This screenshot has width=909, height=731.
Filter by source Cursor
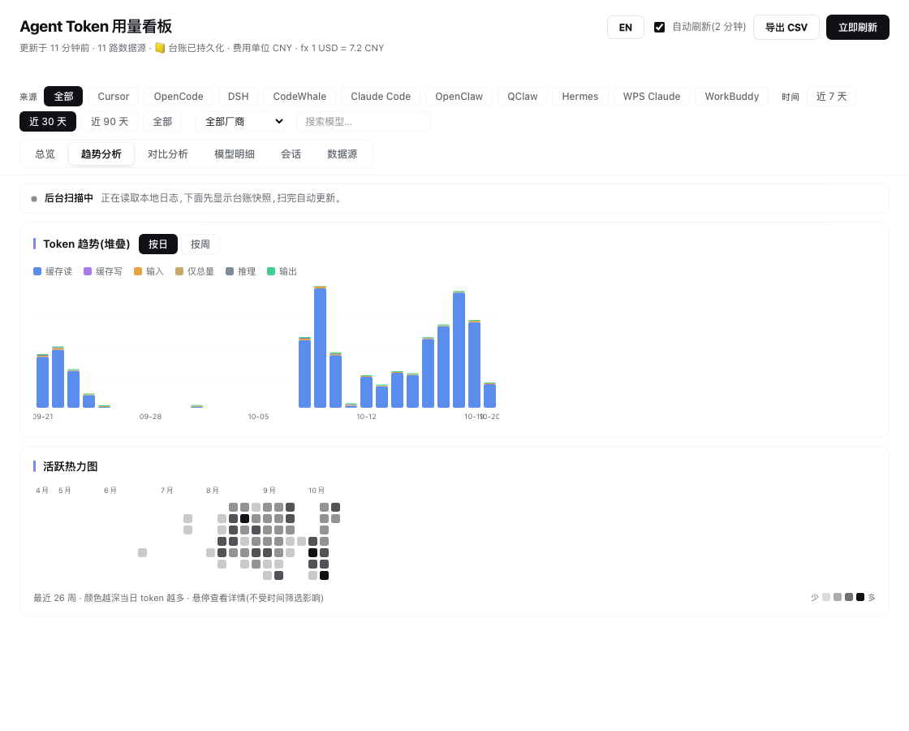tap(113, 97)
